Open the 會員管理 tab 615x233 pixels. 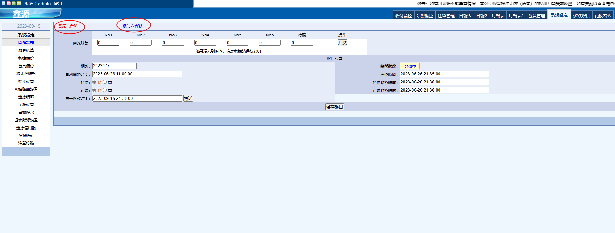pyautogui.click(x=537, y=15)
